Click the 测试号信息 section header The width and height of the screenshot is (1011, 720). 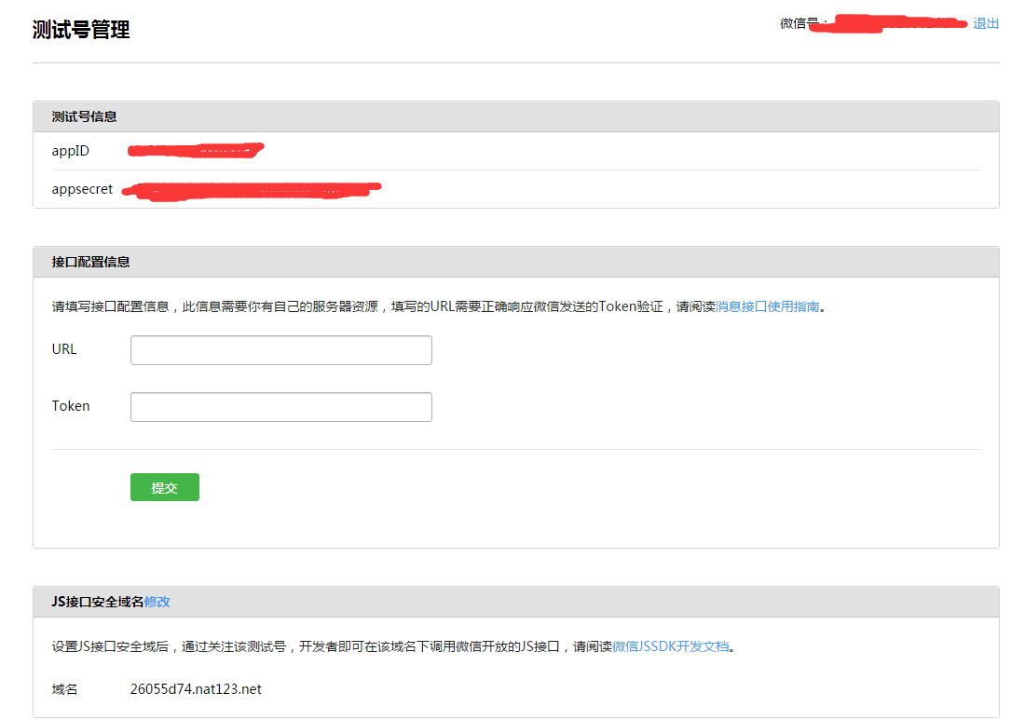coord(84,116)
